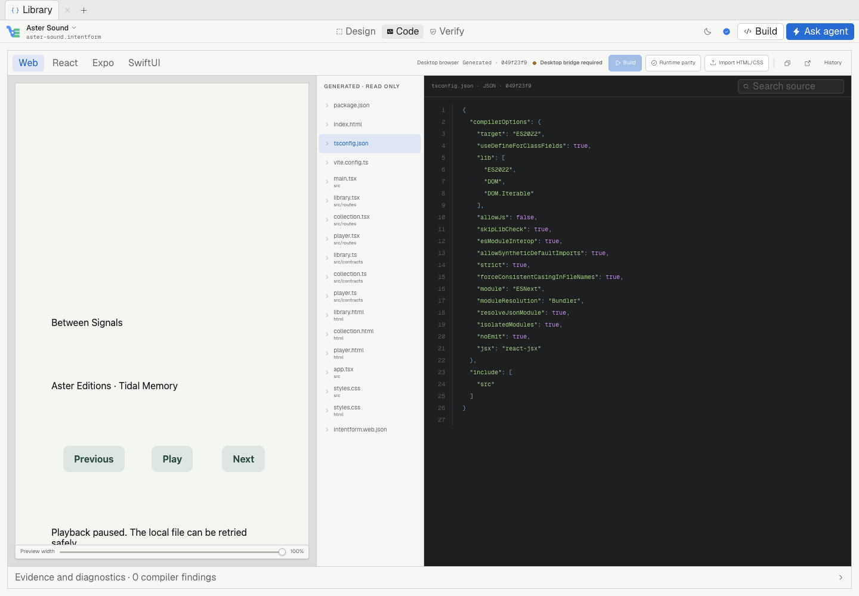Screen dimensions: 859x596
Task: Click code line "moduleResolution": "Bundler"
Action: (x=530, y=301)
